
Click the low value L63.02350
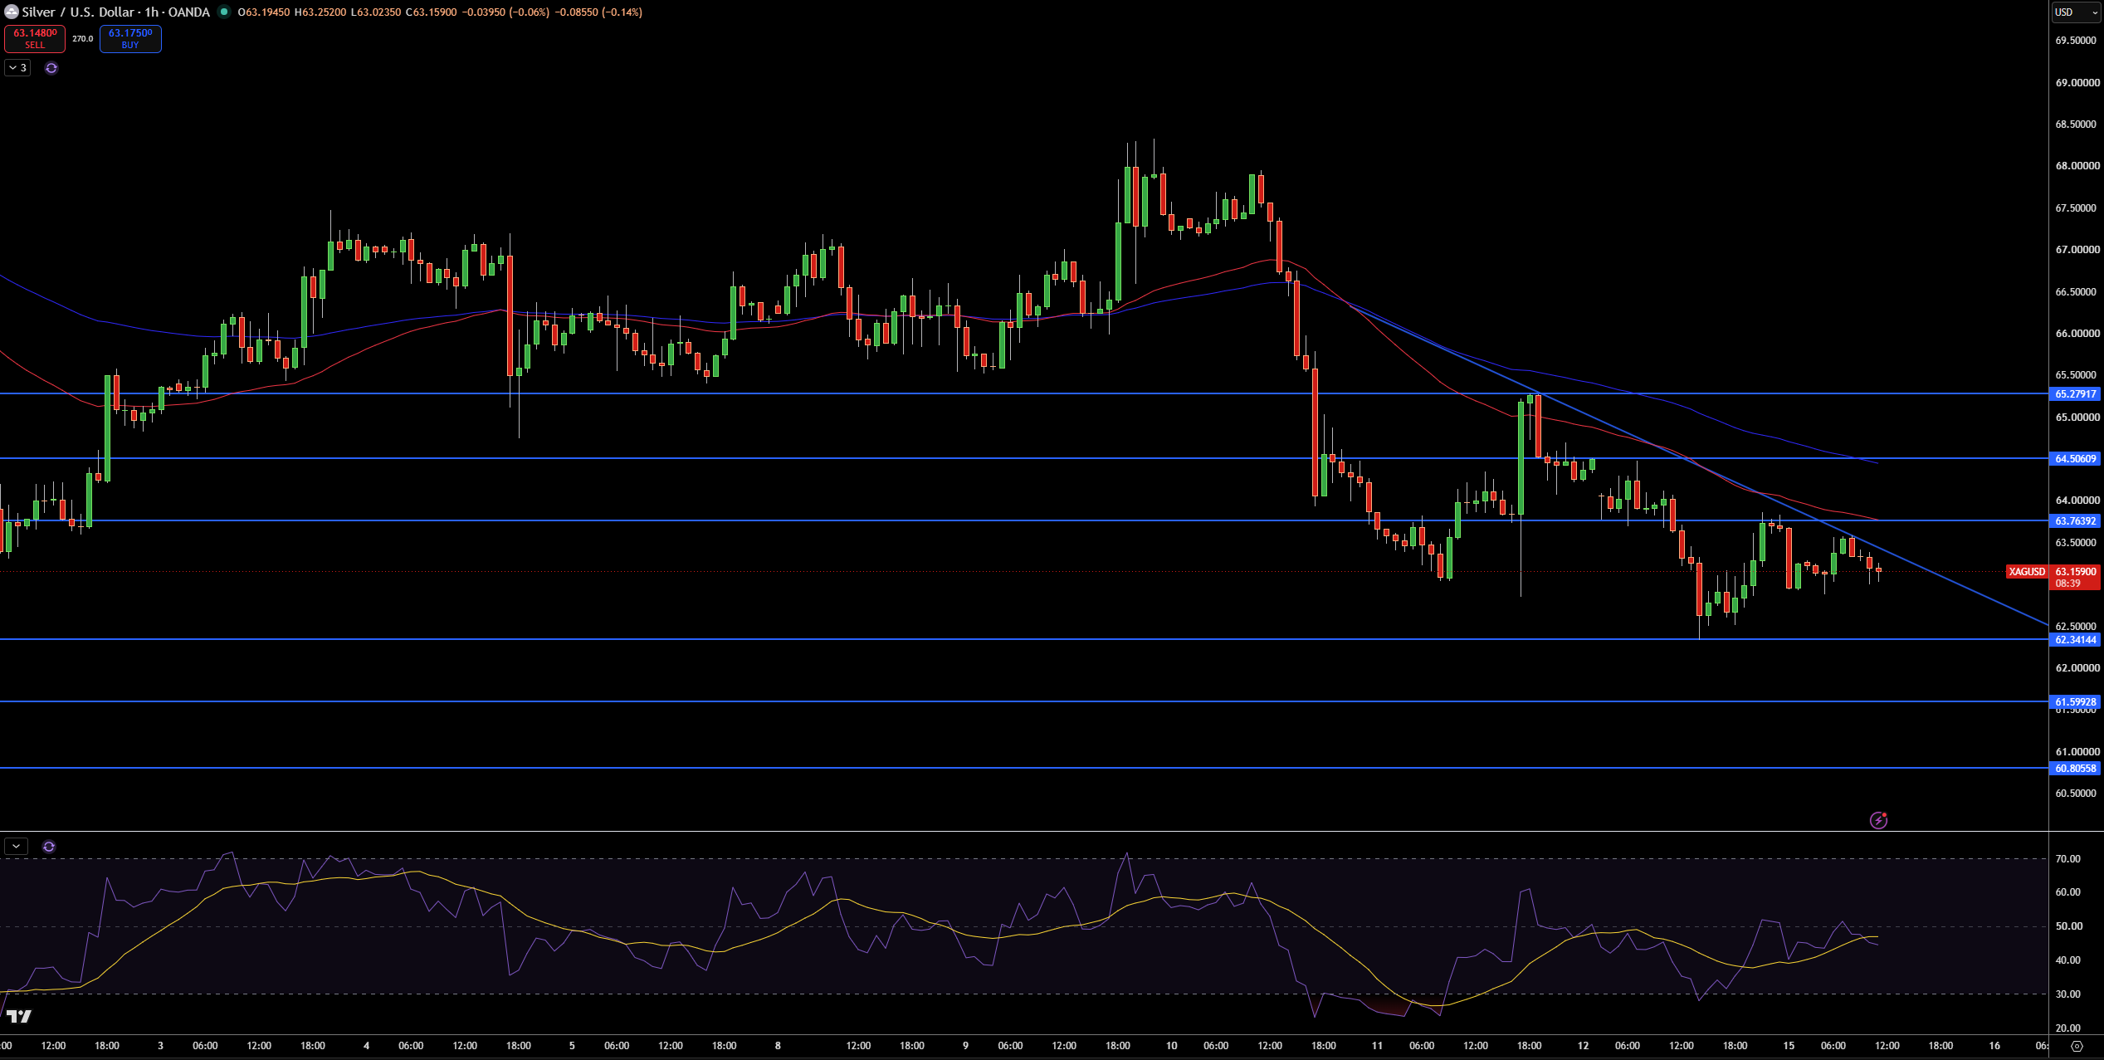(376, 12)
